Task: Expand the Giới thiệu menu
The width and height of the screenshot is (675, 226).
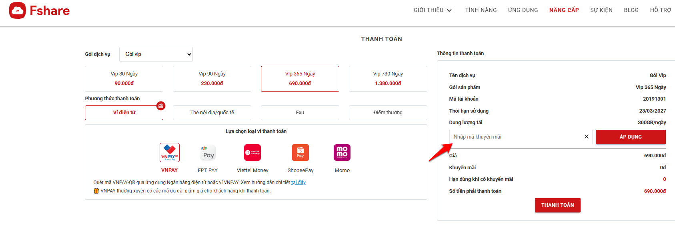Action: coord(433,10)
